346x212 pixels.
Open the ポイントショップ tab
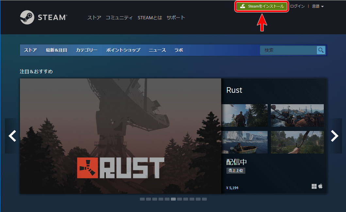point(123,50)
